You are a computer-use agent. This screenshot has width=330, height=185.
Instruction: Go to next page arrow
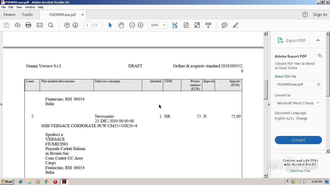(75, 25)
